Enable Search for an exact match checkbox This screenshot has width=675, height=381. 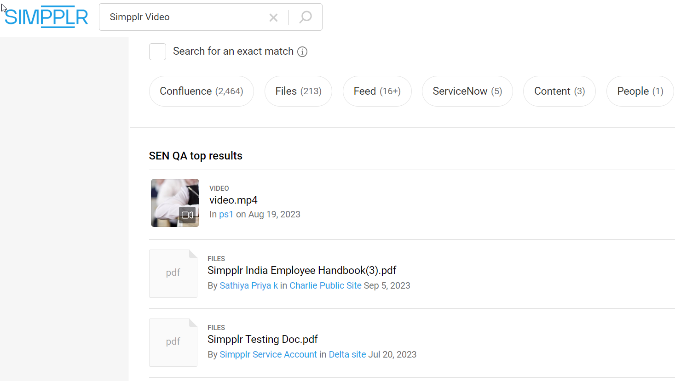tap(157, 51)
